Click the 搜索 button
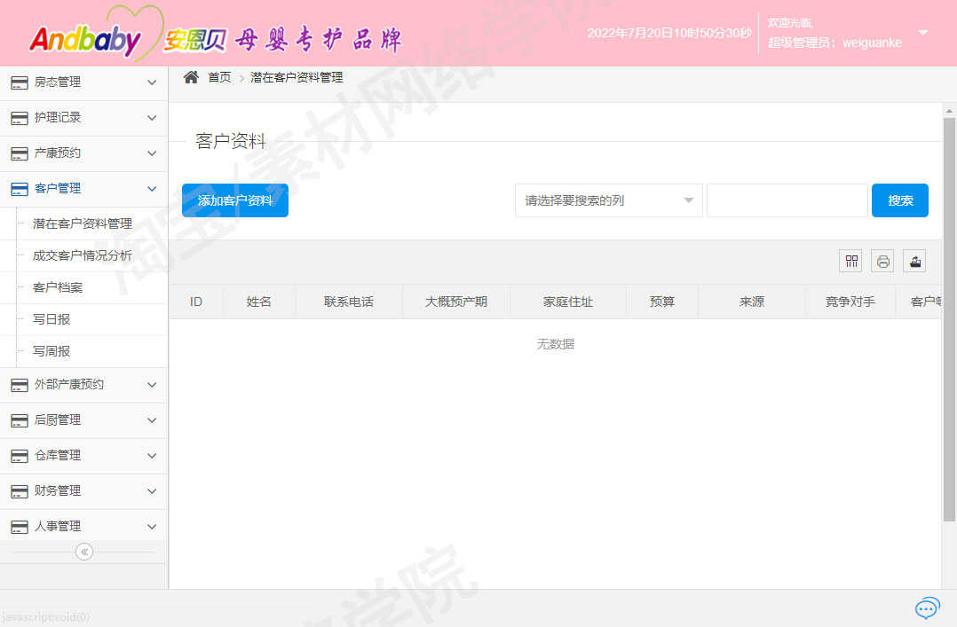 coord(899,200)
